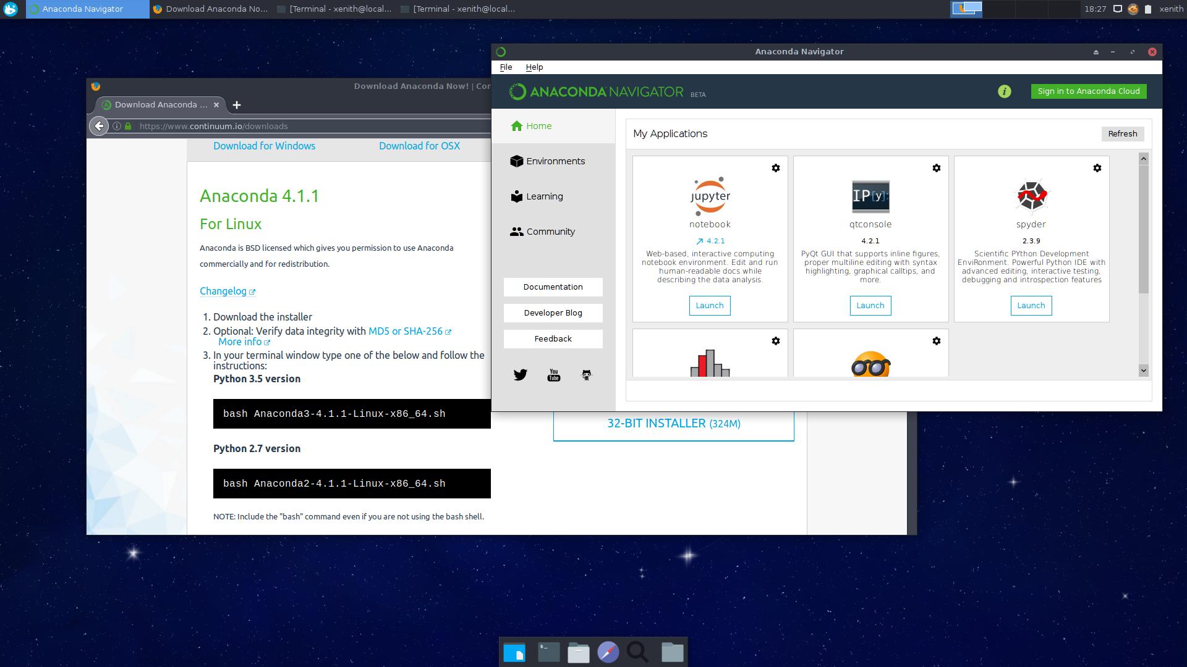Open the MD5 or SHA-256 link

coord(409,332)
